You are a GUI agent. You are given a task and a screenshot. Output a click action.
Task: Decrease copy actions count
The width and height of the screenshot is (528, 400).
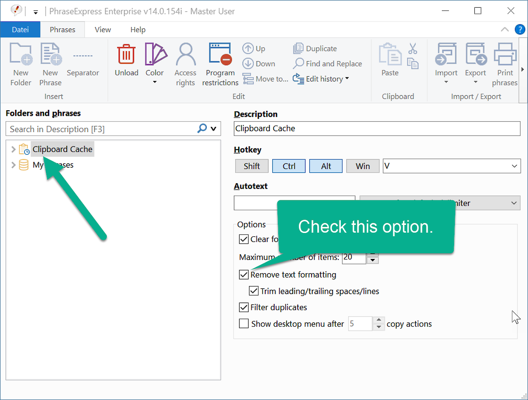(379, 327)
